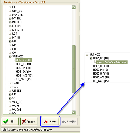
Task: Select the SRTHOZ label in main tree
Action: pyautogui.click(x=17, y=56)
